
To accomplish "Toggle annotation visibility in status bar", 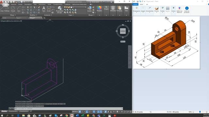I will click(x=105, y=112).
